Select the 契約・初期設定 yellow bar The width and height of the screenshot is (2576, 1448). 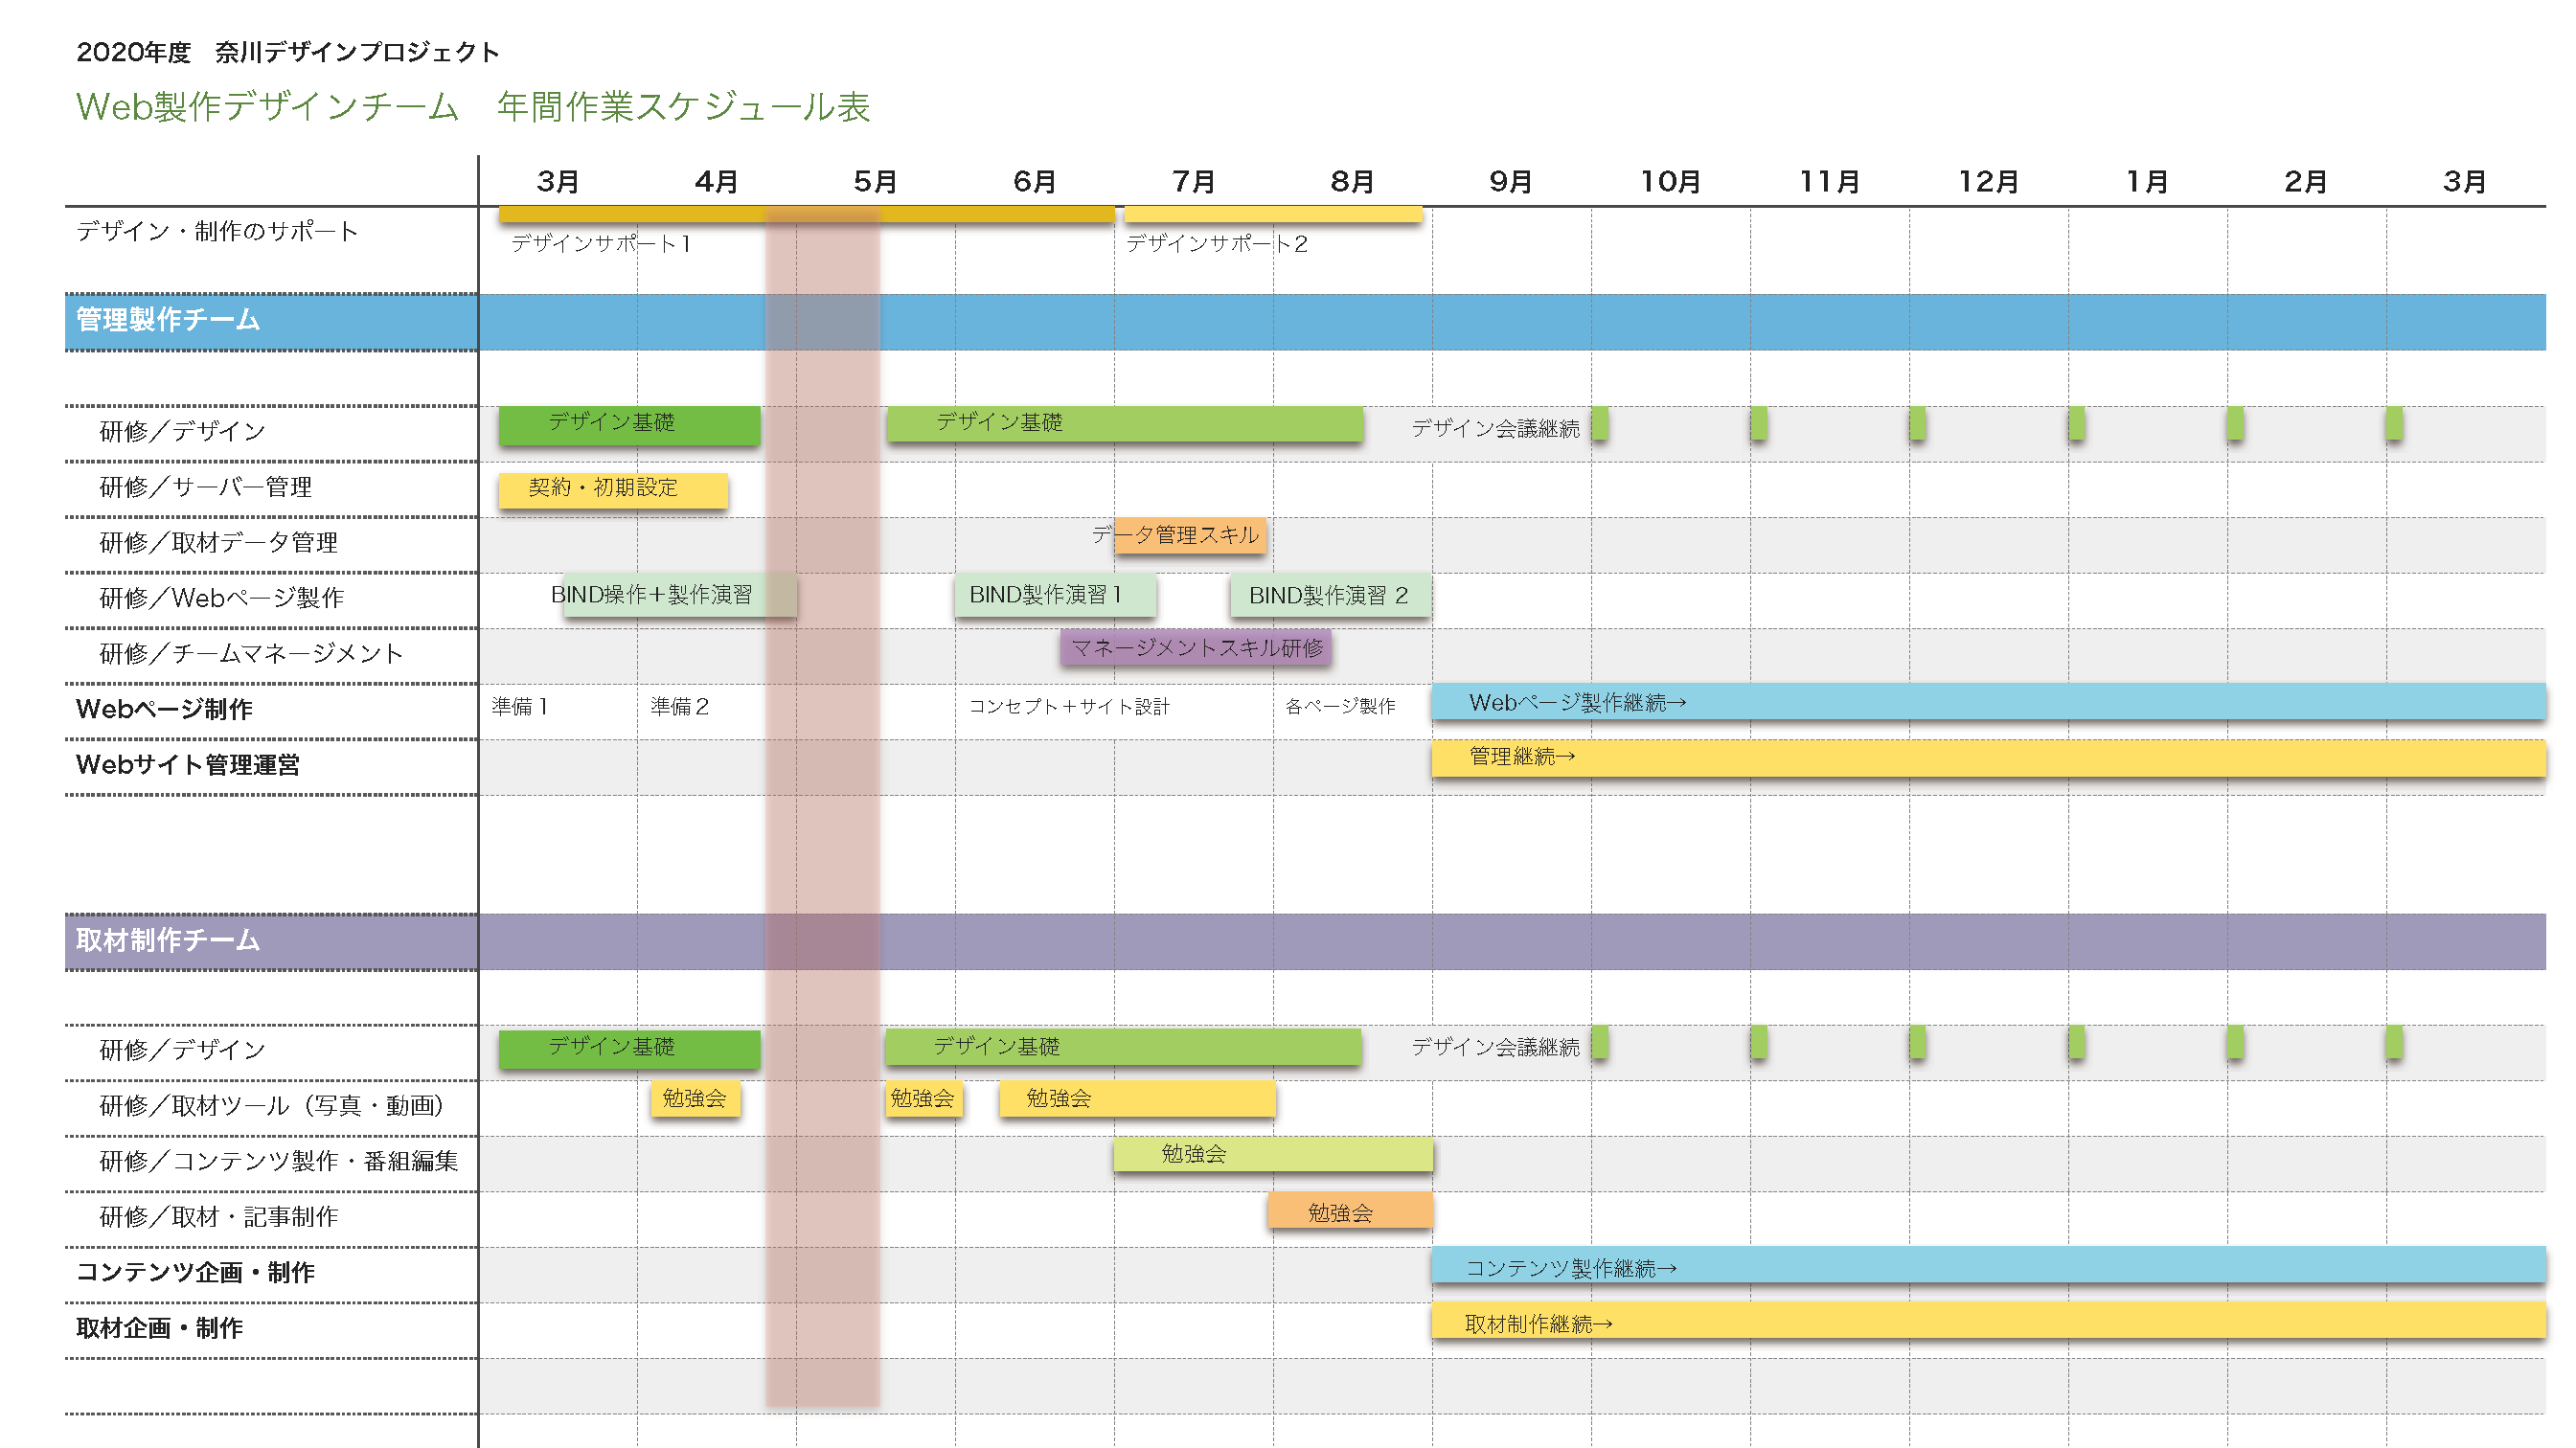point(612,490)
